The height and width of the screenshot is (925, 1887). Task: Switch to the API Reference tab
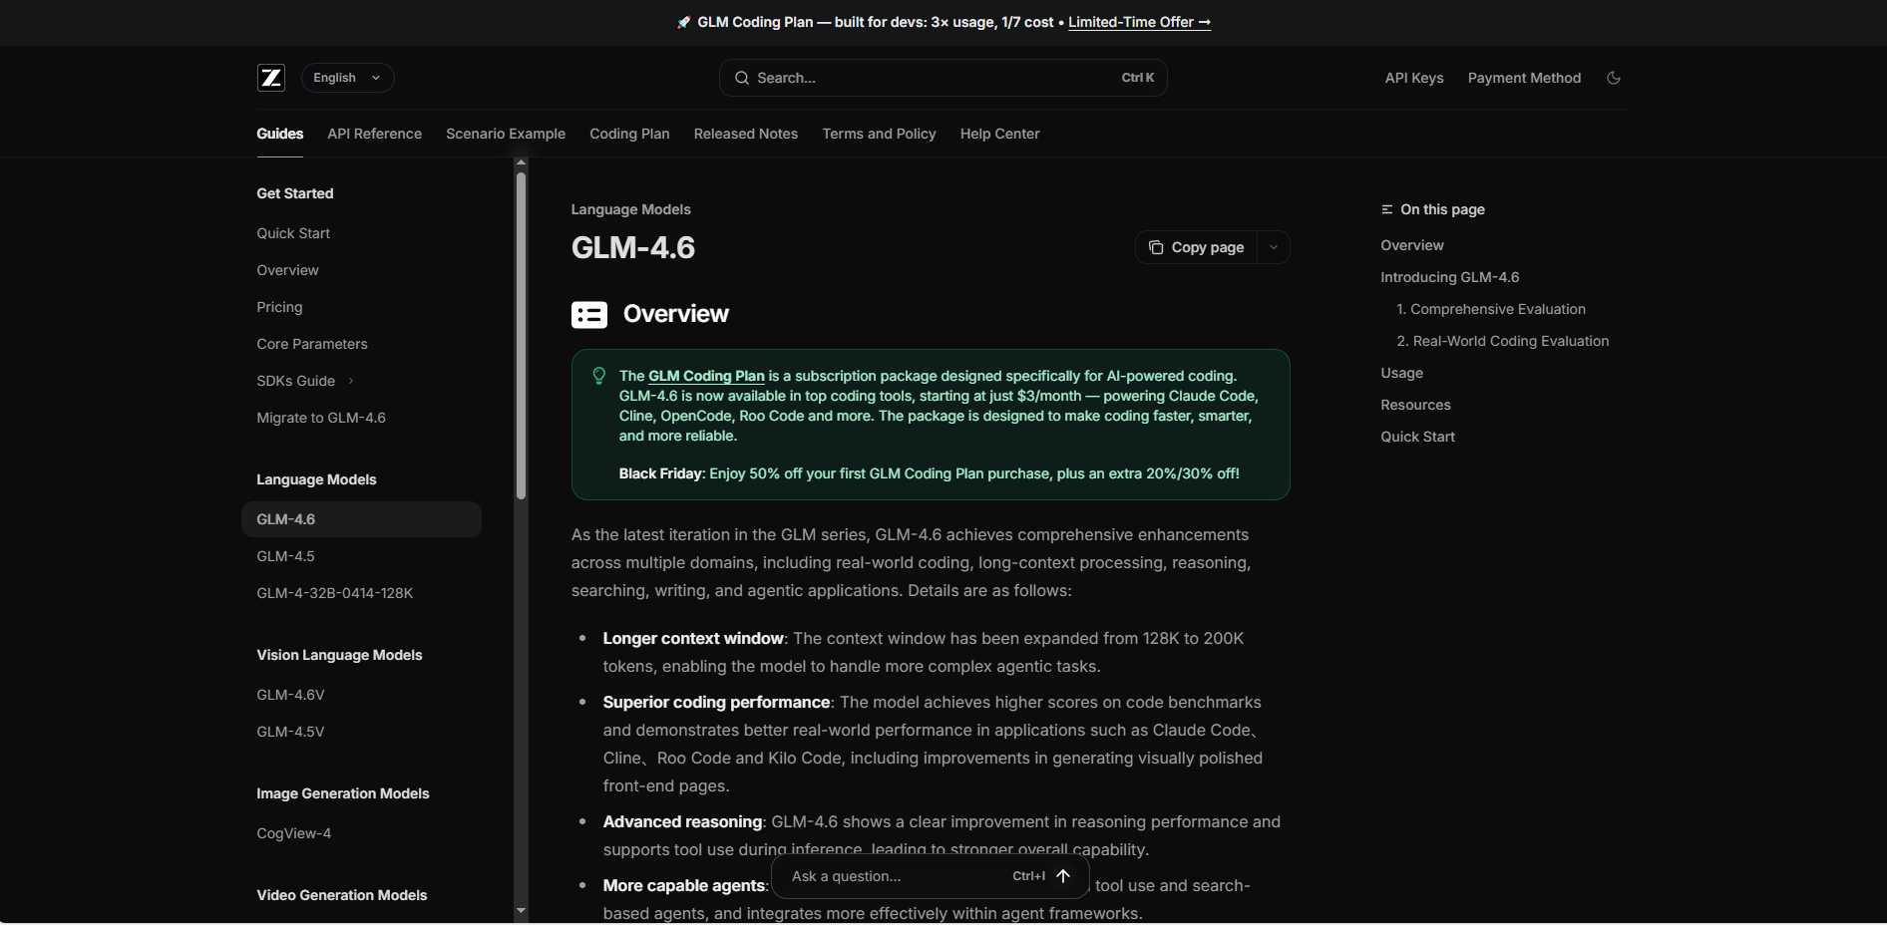[x=374, y=134]
